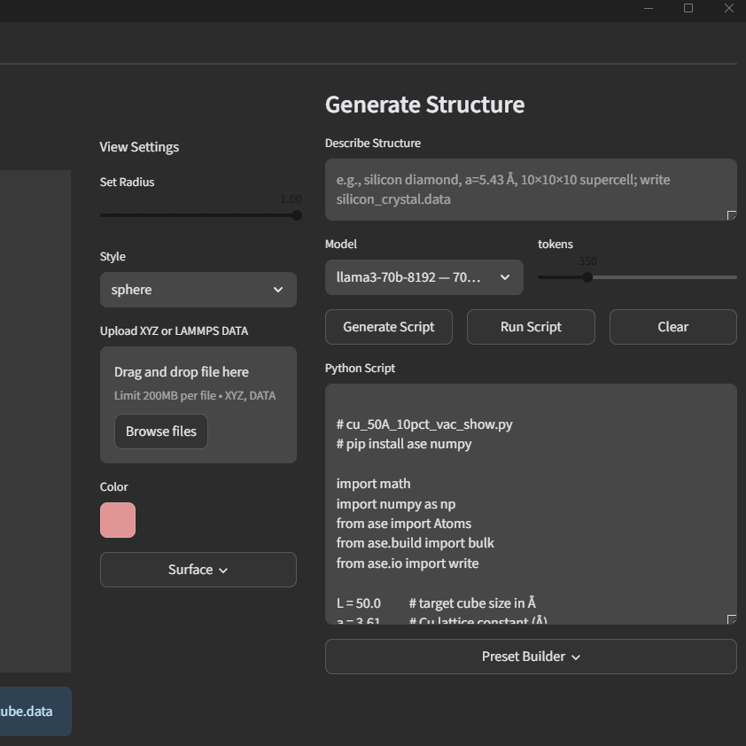Click the Set Radius slider handle

click(x=296, y=215)
